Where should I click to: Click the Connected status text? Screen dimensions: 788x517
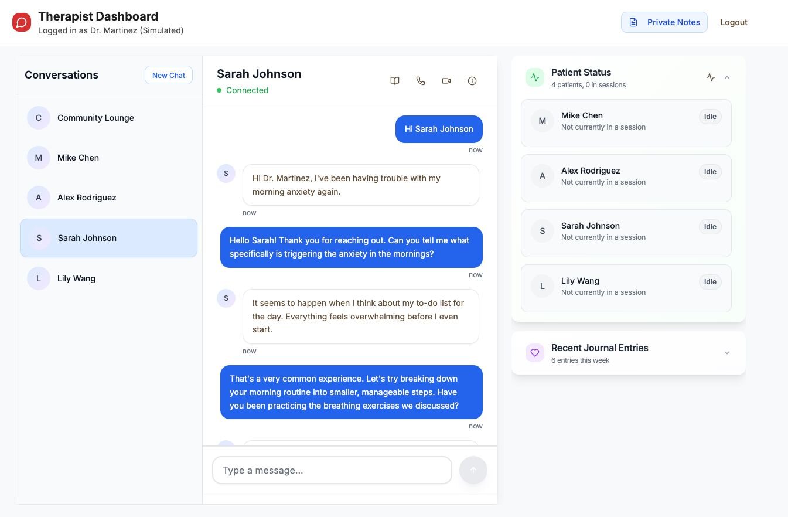[x=247, y=90]
